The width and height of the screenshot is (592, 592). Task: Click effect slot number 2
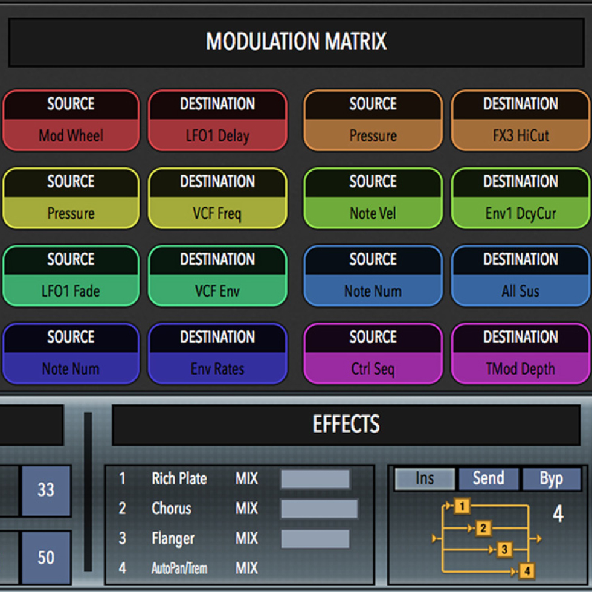pos(122,508)
